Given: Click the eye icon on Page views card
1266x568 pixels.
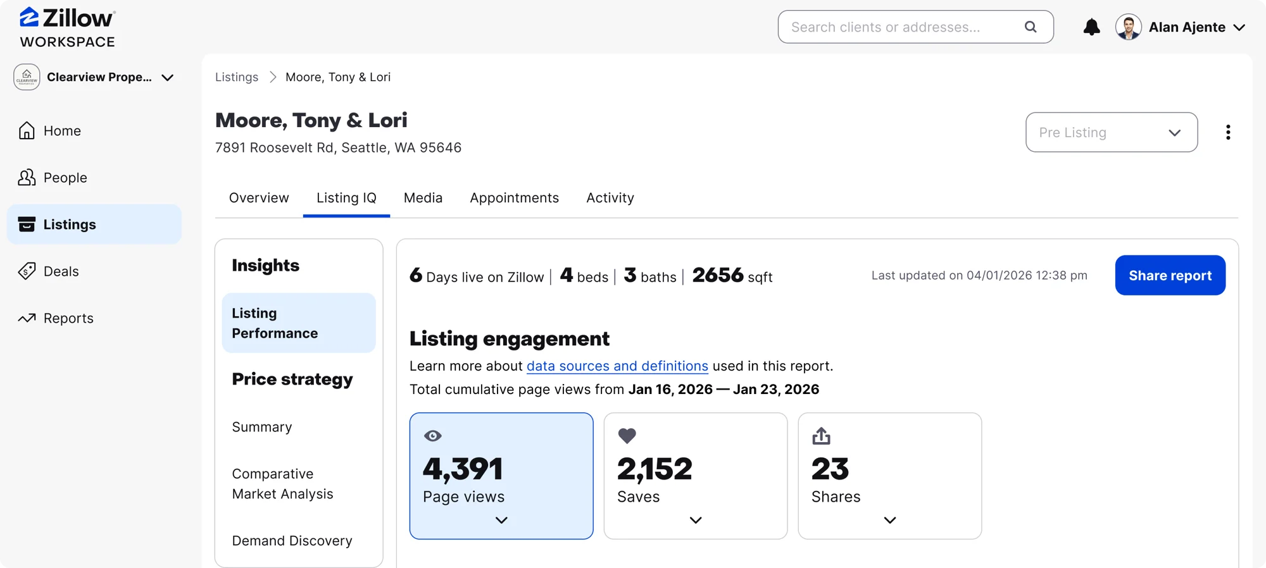Looking at the screenshot, I should (433, 436).
